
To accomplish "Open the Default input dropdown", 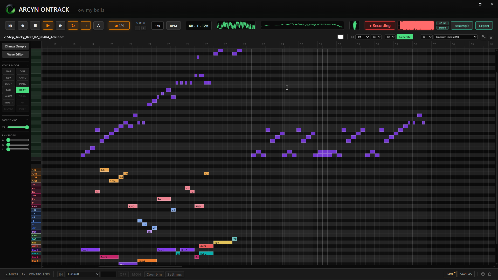I will (83, 274).
